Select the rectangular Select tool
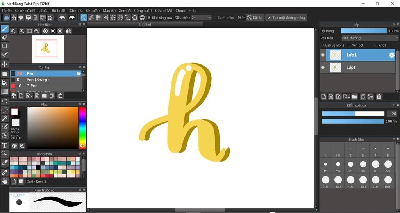The height and width of the screenshot is (213, 400). 5,101
